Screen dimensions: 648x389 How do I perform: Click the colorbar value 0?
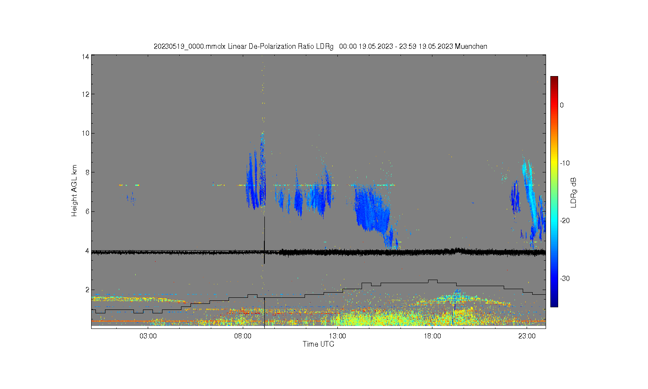pos(562,105)
